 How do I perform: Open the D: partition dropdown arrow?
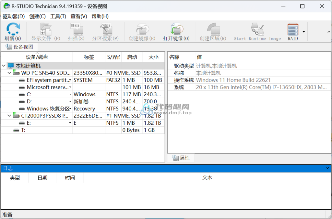pyautogui.click(x=70, y=101)
